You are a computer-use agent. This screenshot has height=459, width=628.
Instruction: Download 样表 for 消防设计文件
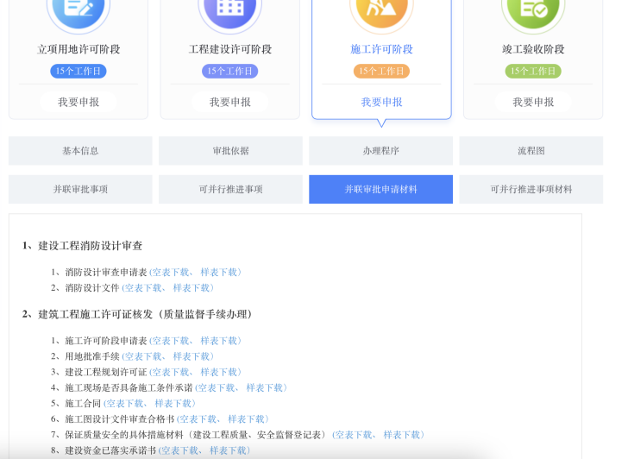coord(193,288)
